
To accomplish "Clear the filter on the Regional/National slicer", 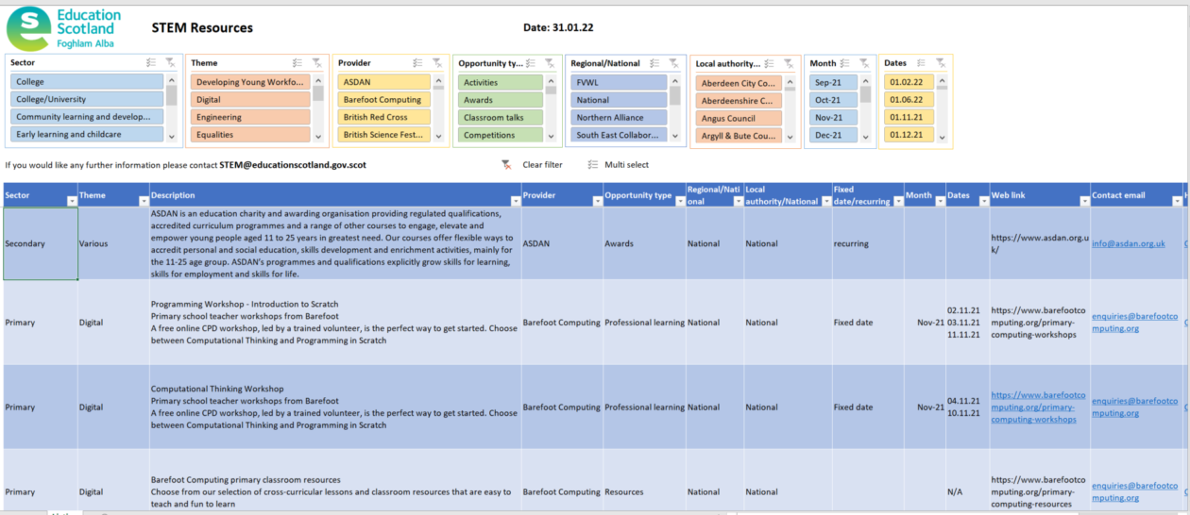I will point(674,63).
